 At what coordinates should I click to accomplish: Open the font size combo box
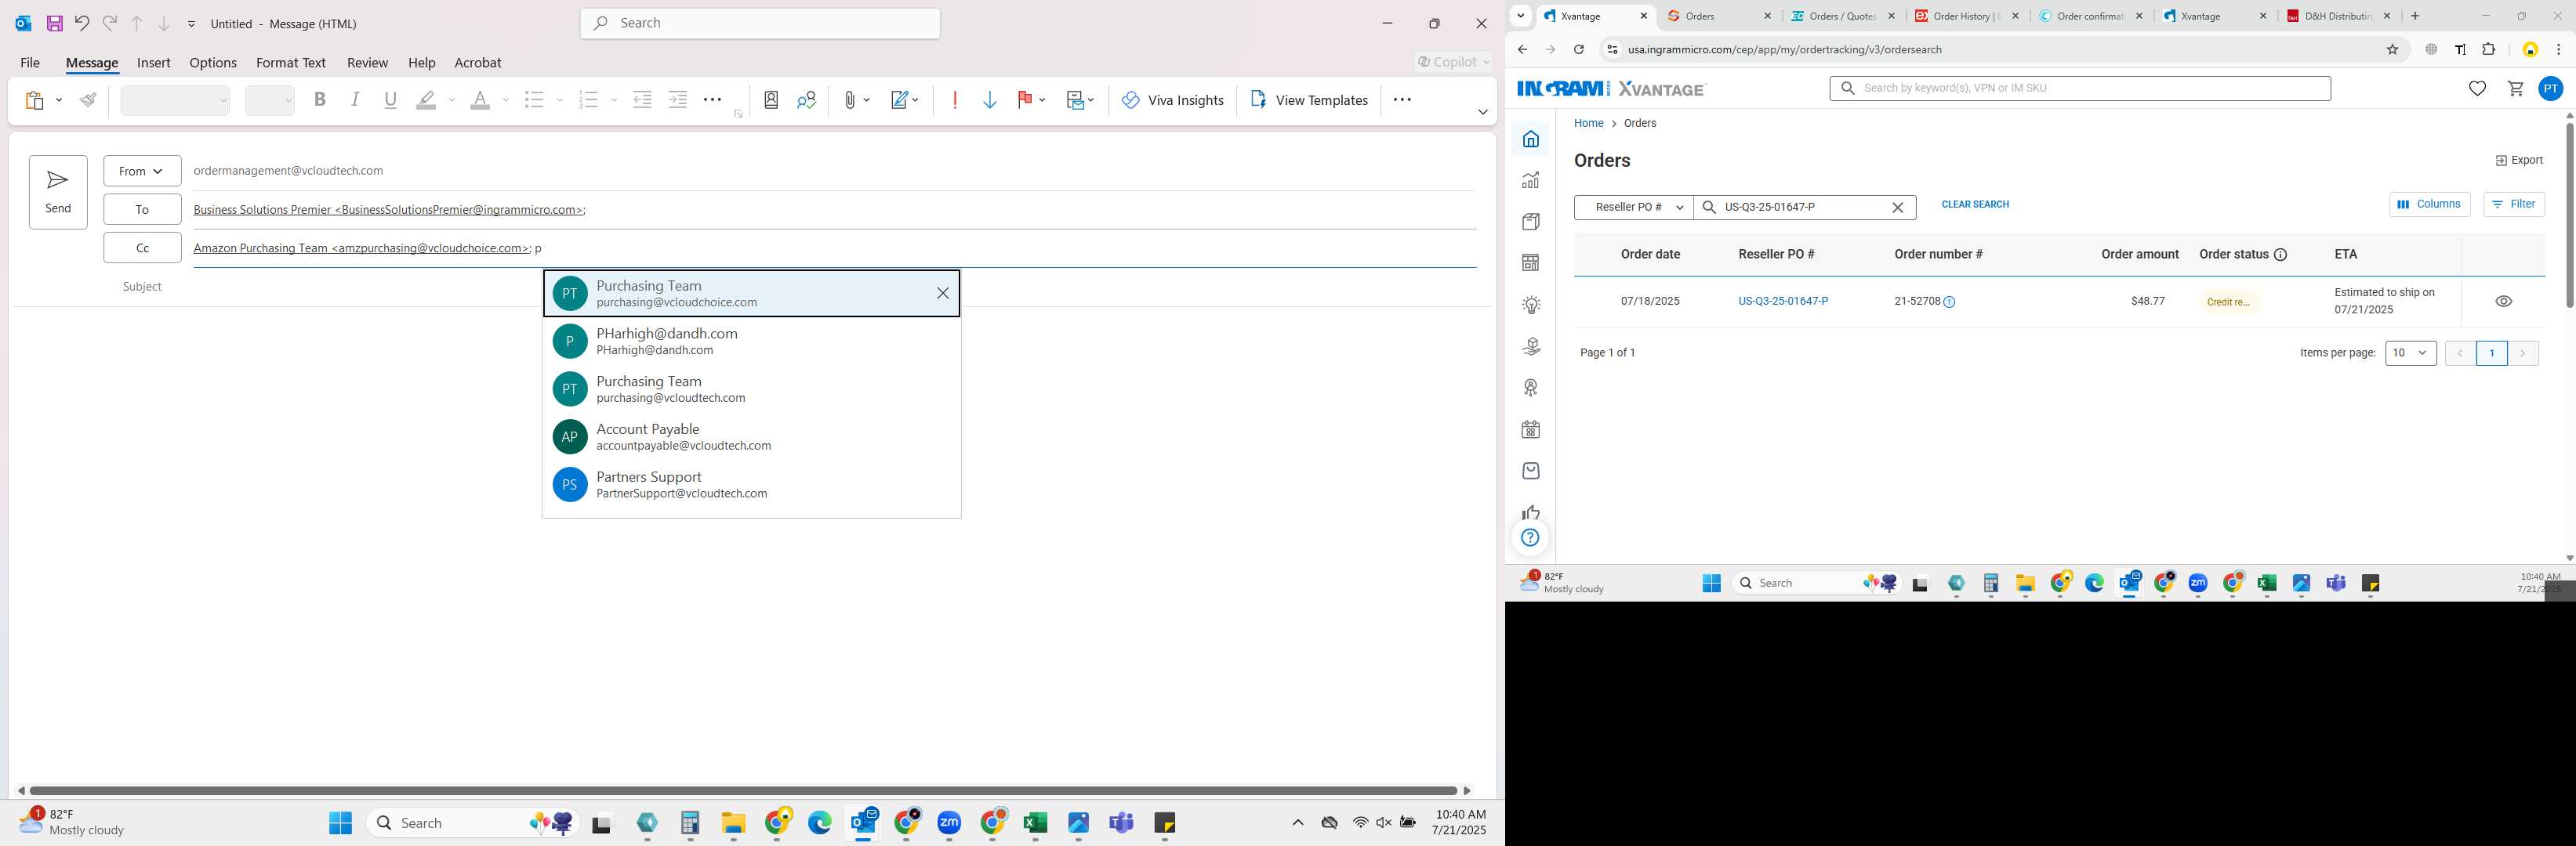pos(269,100)
